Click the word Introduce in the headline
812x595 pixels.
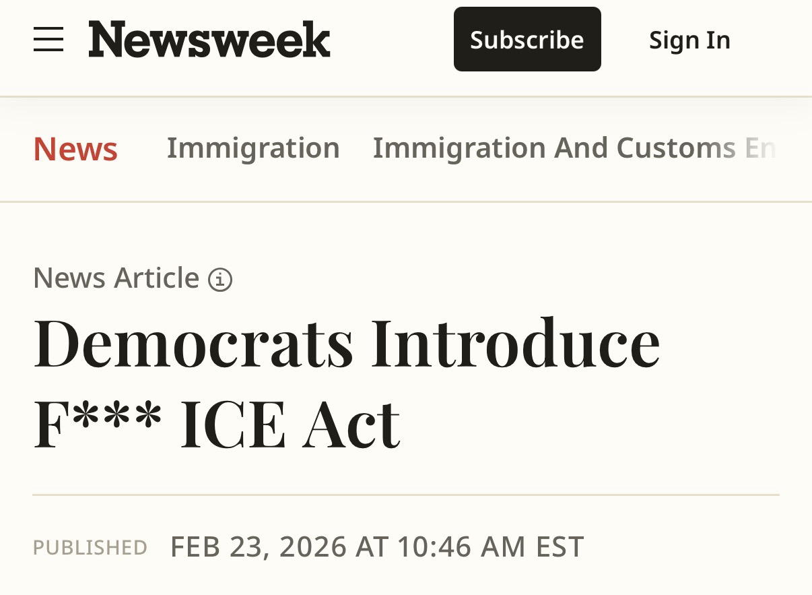click(x=515, y=343)
